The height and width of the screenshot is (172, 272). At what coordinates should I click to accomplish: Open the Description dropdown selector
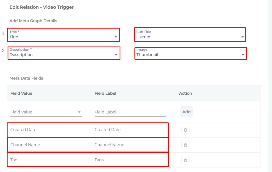click(x=116, y=55)
